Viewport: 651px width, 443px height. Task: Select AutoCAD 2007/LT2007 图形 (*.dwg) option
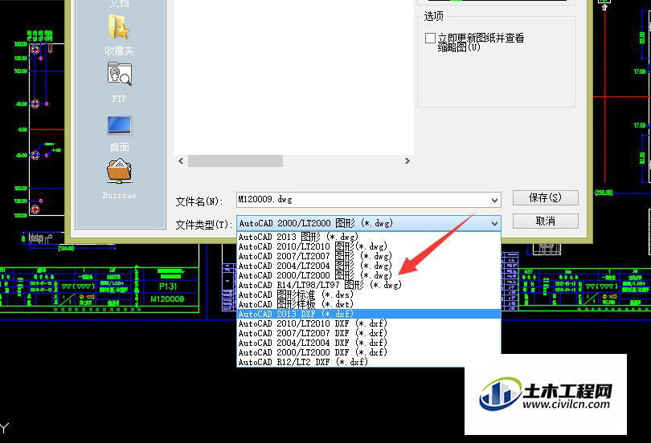[369, 256]
